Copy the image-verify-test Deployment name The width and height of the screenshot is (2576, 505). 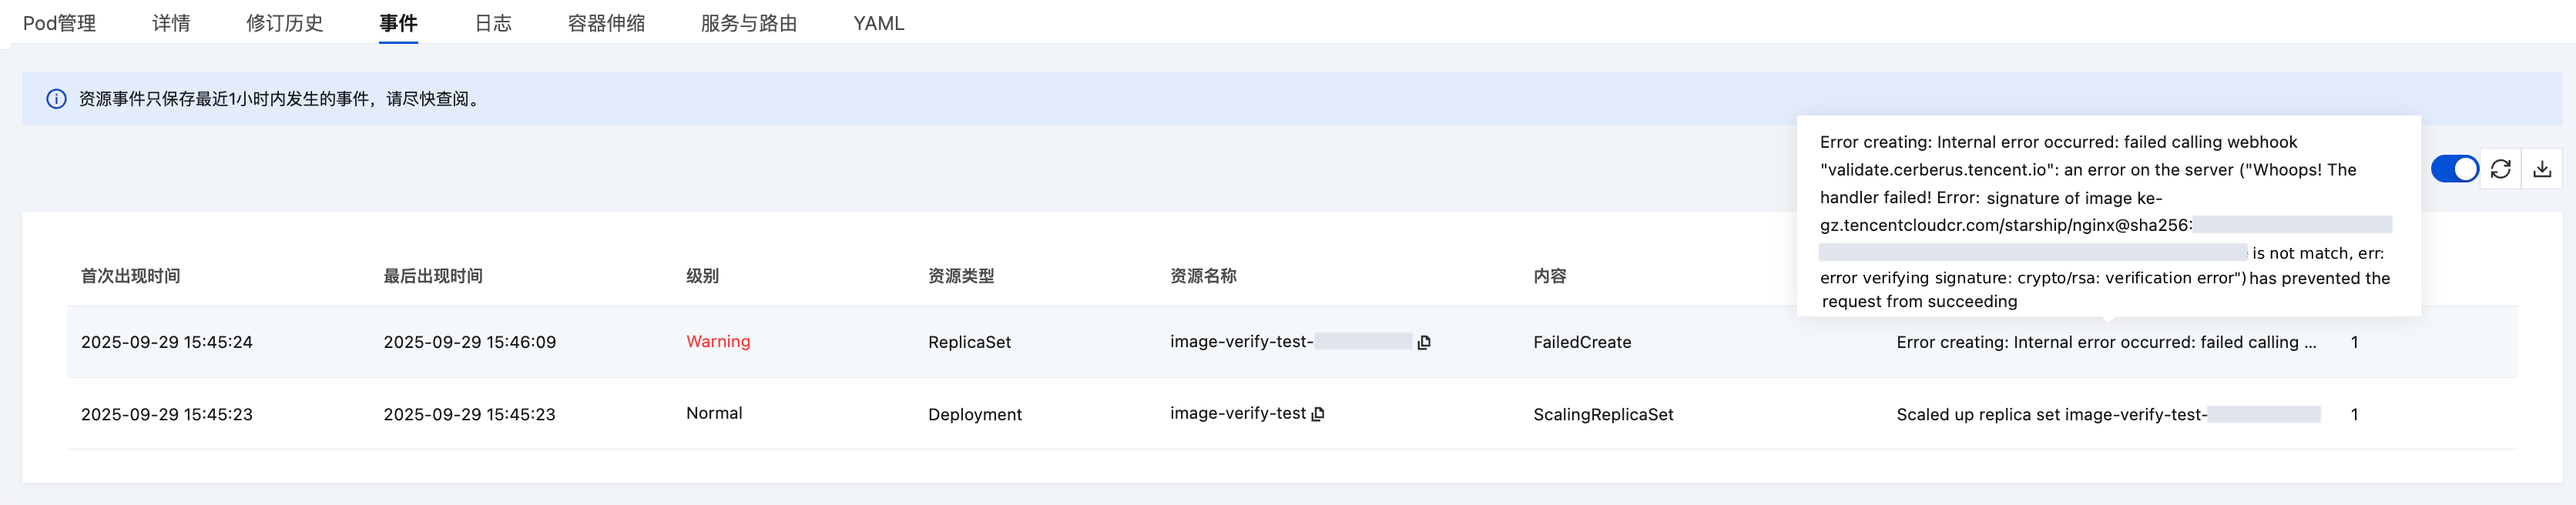pos(1318,414)
